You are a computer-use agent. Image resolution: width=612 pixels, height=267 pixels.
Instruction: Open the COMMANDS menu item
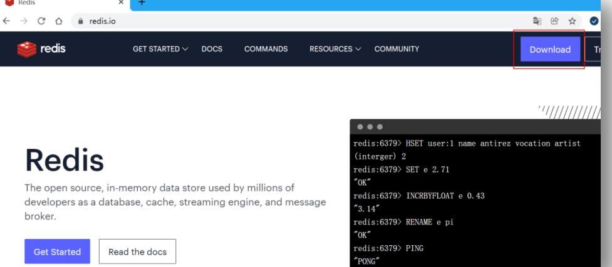coord(266,49)
